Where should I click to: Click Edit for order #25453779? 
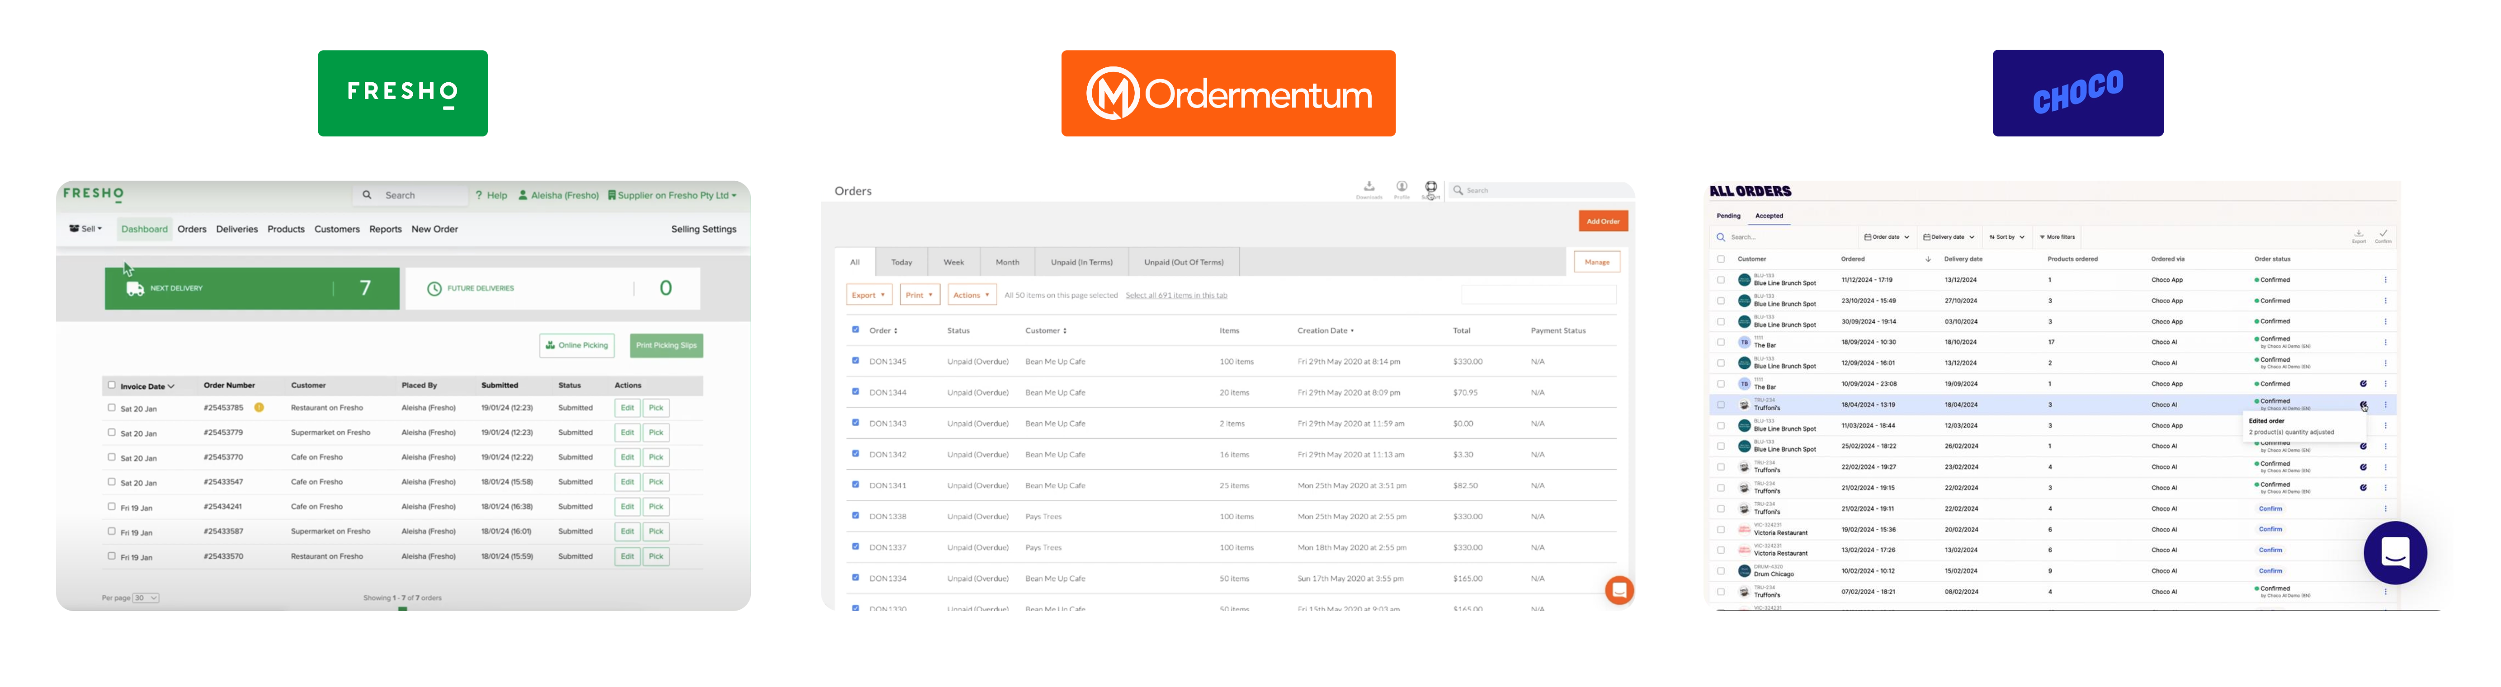627,433
